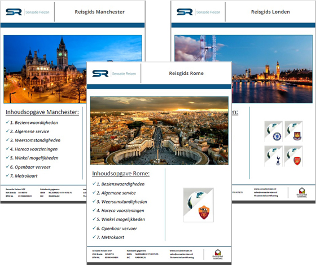Screen dimensions: 316x265
Task: Open '7. Metrokaart' in the Manchester list
Action: coord(24,176)
